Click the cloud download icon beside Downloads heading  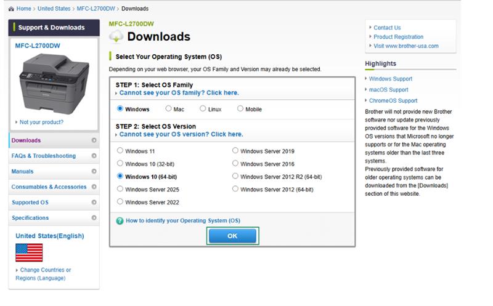(x=116, y=36)
